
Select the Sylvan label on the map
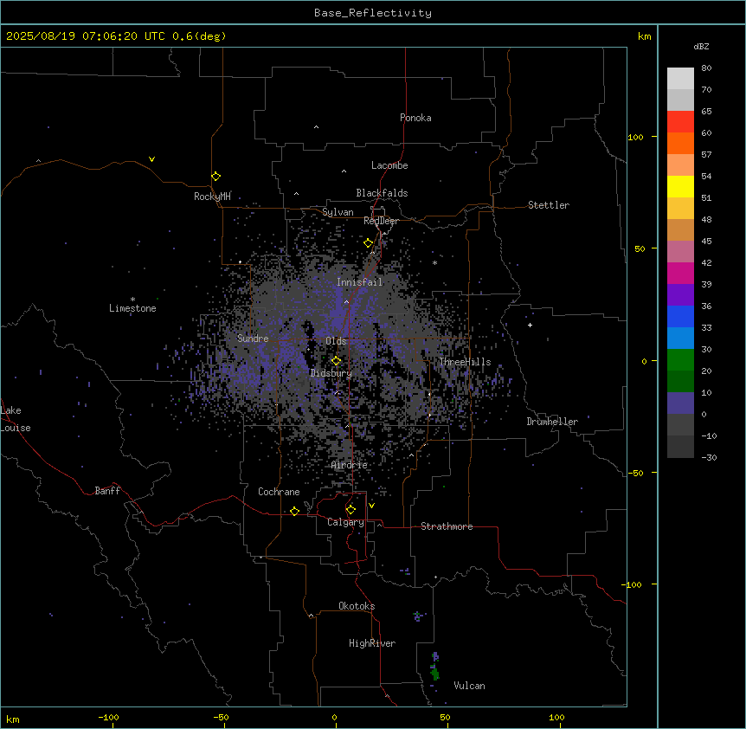(338, 212)
